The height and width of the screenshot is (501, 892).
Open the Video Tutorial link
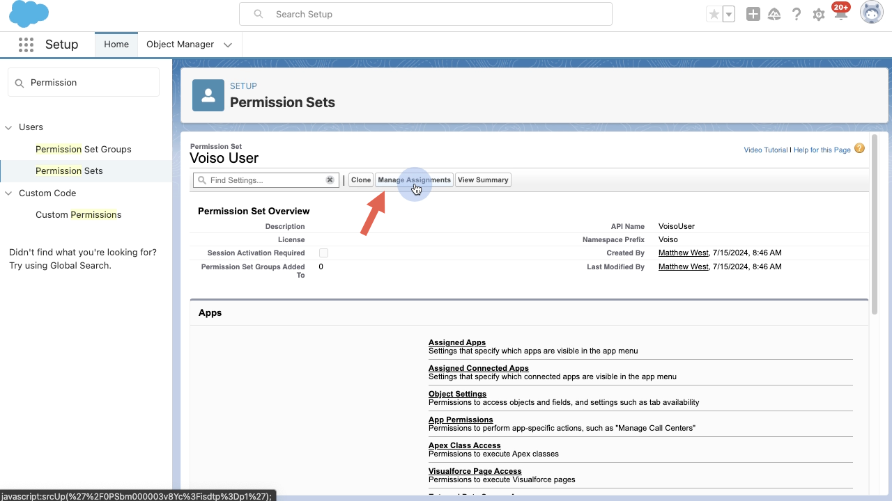766,150
